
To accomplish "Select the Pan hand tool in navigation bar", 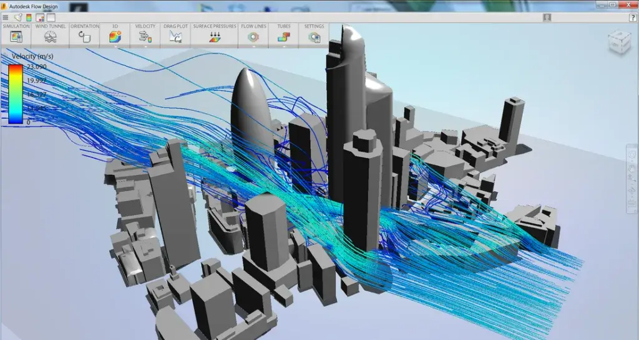I will [632, 168].
